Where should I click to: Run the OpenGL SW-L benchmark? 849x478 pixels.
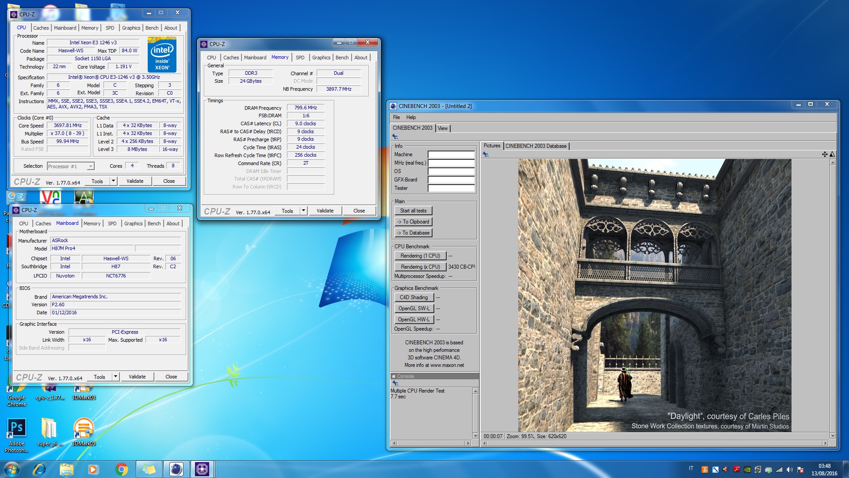point(414,308)
